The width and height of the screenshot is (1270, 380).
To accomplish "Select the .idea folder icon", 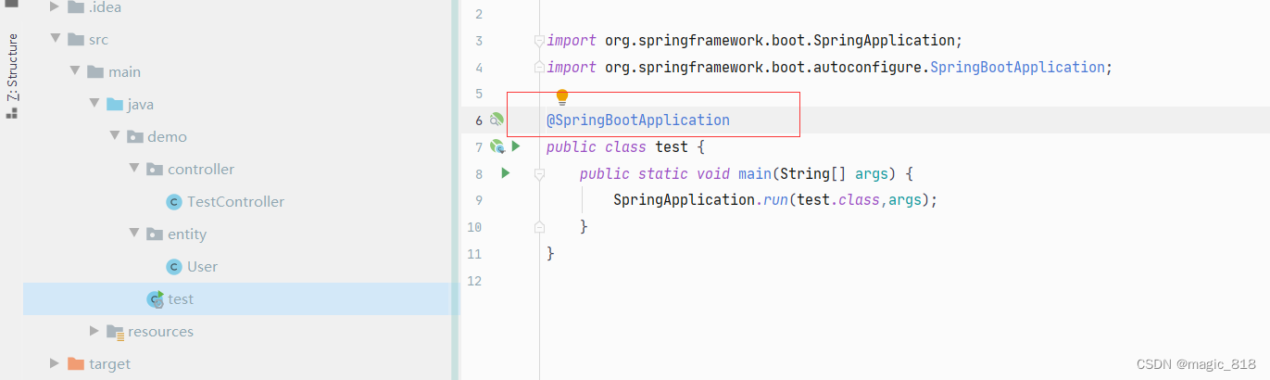I will coord(76,7).
